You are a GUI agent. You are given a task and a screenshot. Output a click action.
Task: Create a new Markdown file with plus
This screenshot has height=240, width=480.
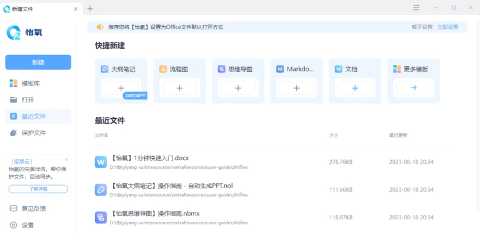(296, 88)
